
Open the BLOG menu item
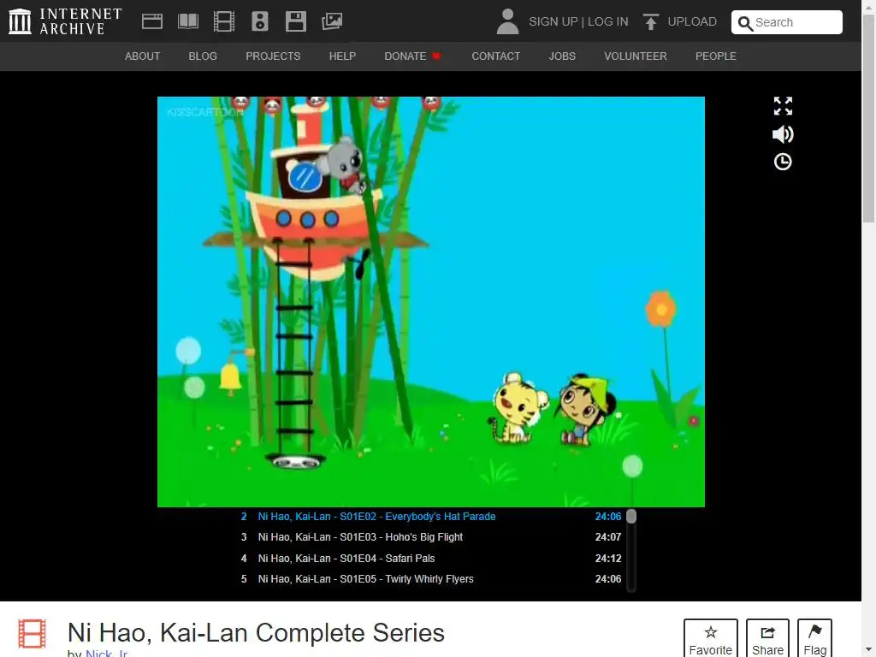click(203, 56)
